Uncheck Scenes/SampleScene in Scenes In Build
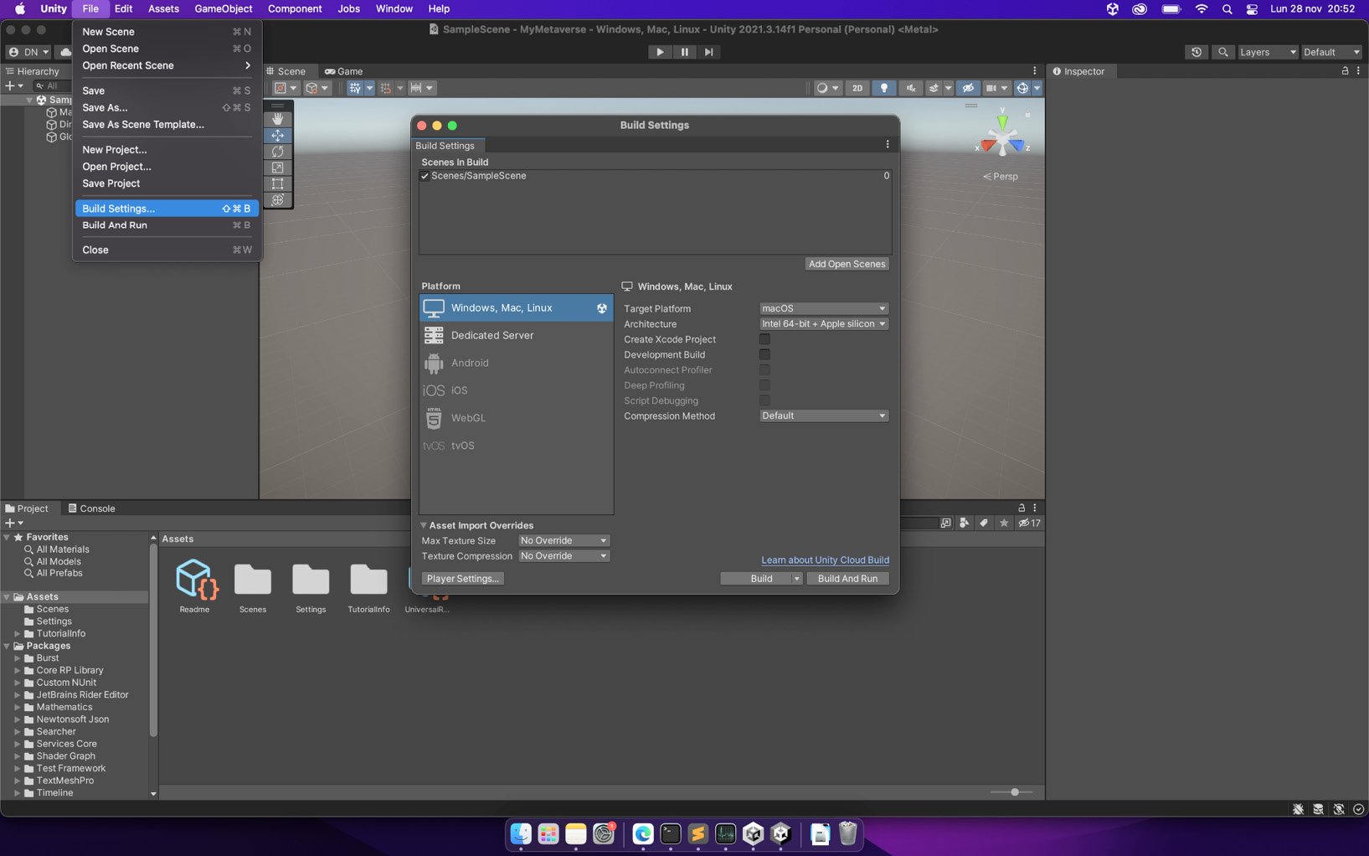 tap(425, 176)
